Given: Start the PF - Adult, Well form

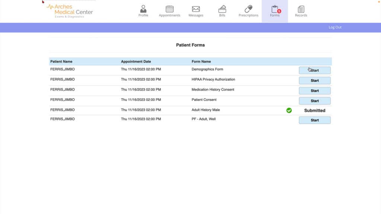Looking at the screenshot, I should point(315,120).
